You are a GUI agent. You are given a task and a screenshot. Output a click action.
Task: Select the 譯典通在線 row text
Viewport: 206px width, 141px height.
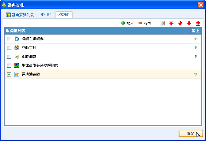[31, 74]
